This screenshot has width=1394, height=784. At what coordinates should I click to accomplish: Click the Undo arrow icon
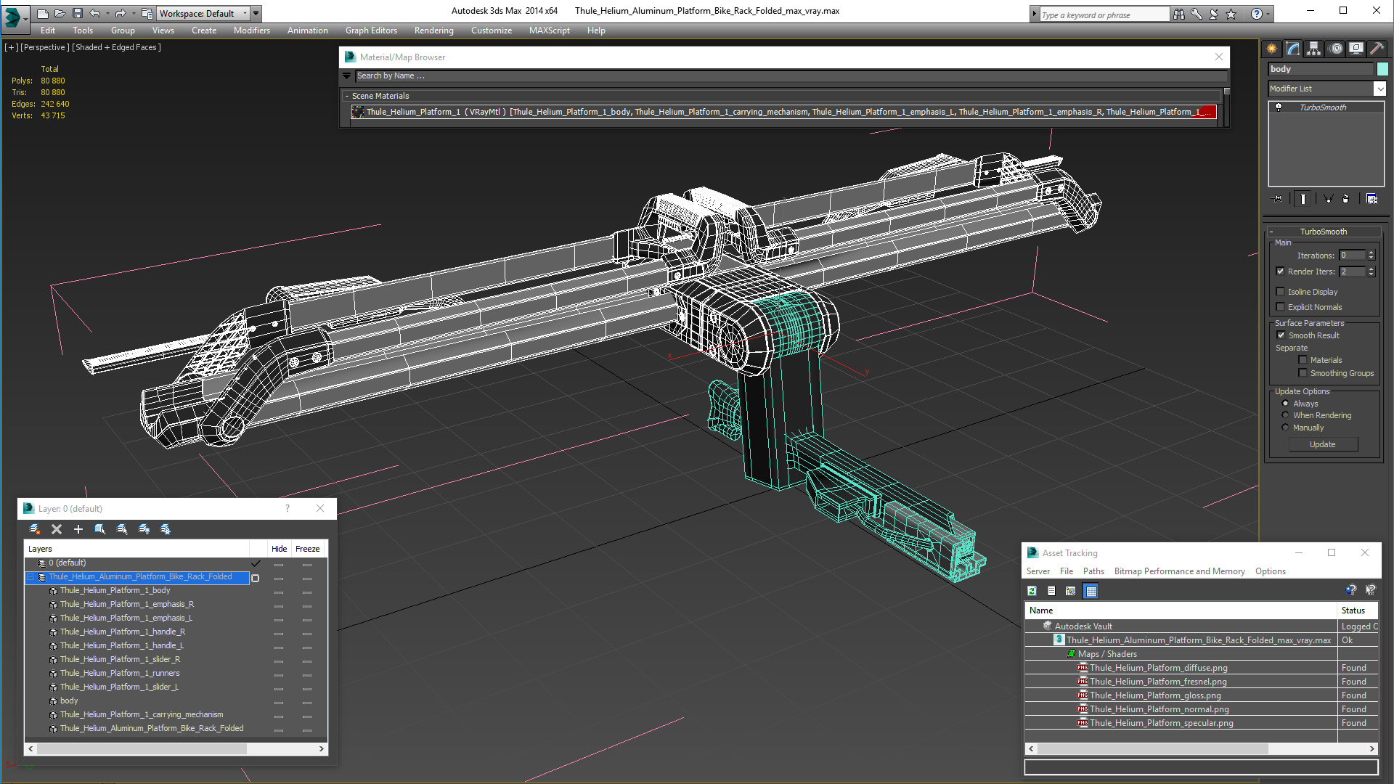[x=95, y=13]
